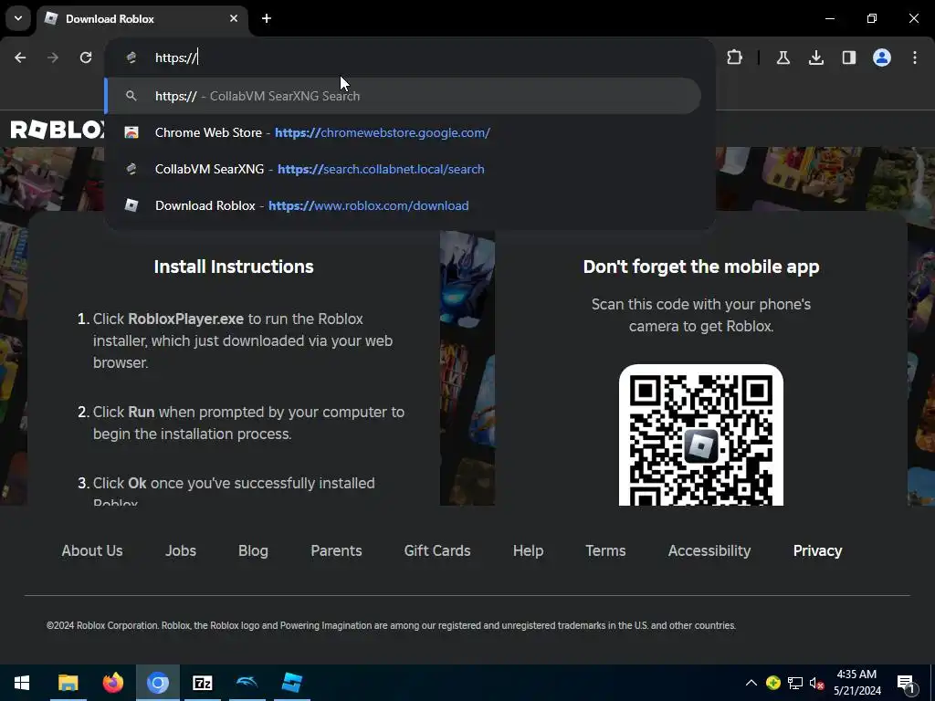The width and height of the screenshot is (935, 701).
Task: Open network status tray icon
Action: [795, 683]
